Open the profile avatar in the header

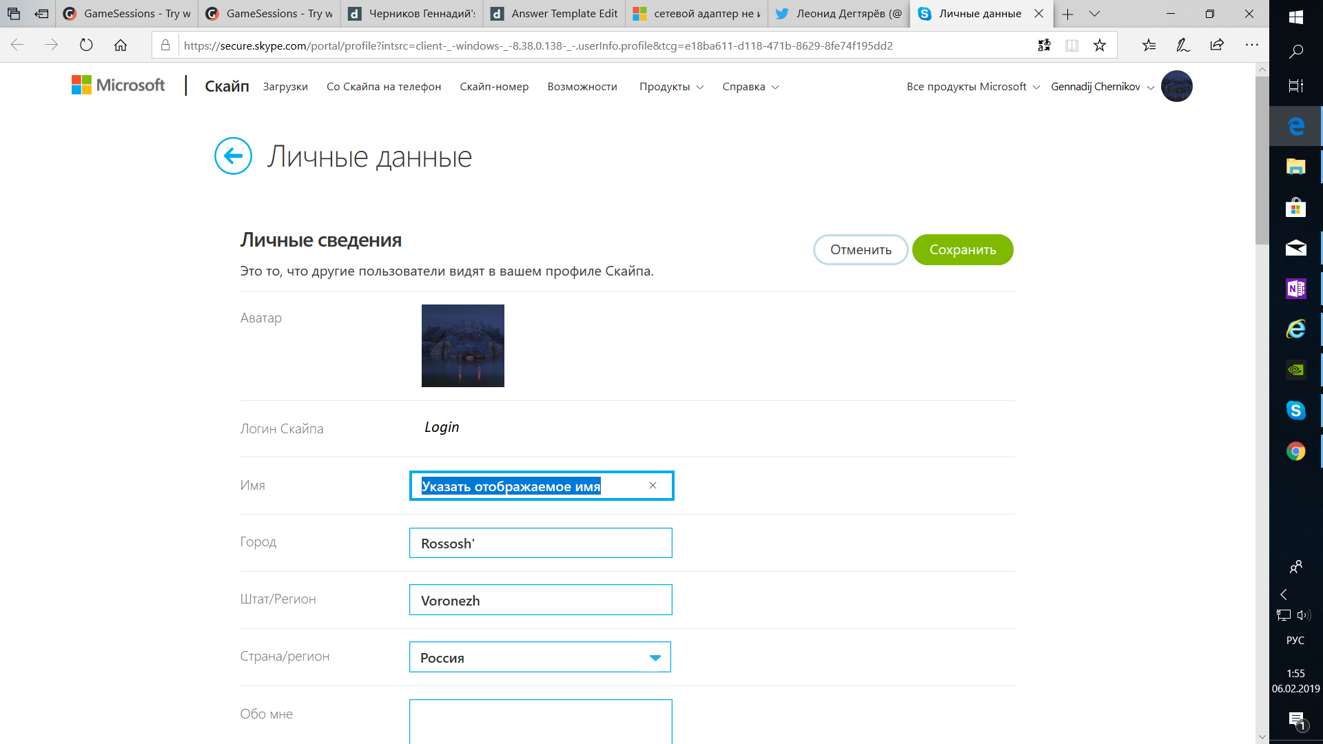point(1176,86)
